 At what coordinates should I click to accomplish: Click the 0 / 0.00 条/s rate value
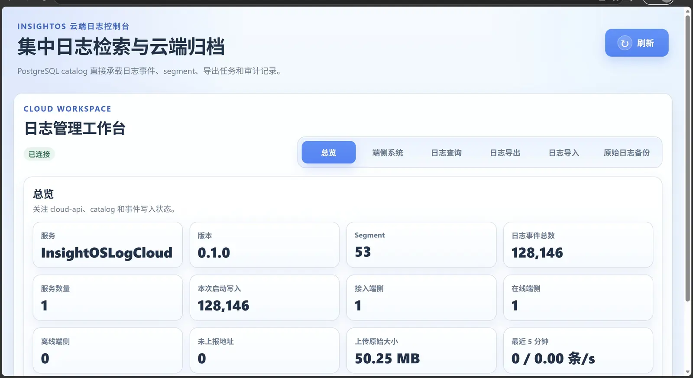(553, 358)
